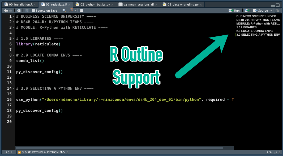Open the 03_data_wrangling.py tab
The image size is (283, 156).
click(182, 4)
